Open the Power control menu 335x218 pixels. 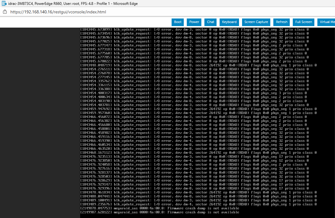194,22
